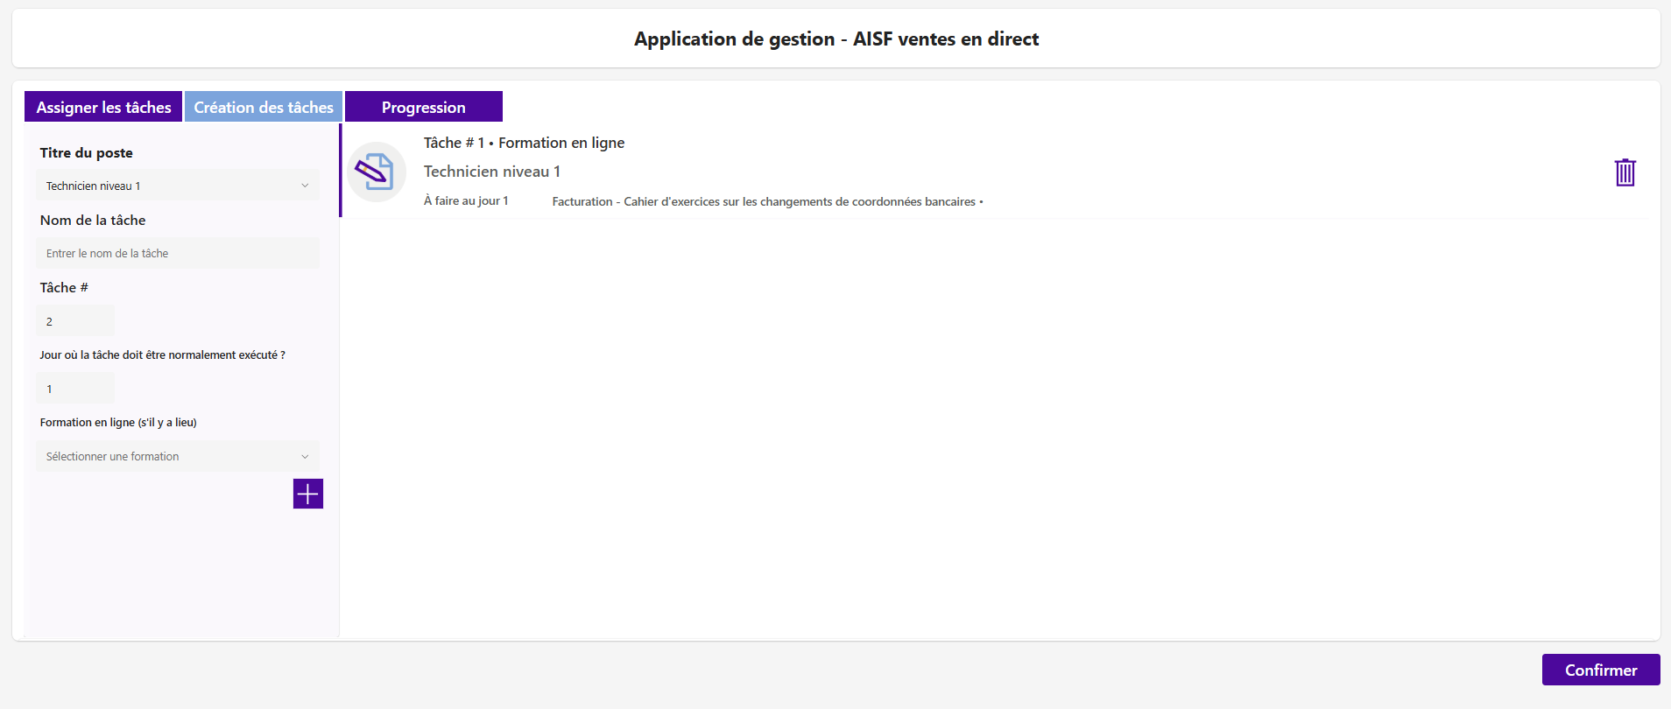Expand the Titre du poste dropdown
Image resolution: width=1671 pixels, height=709 pixels.
tap(178, 186)
